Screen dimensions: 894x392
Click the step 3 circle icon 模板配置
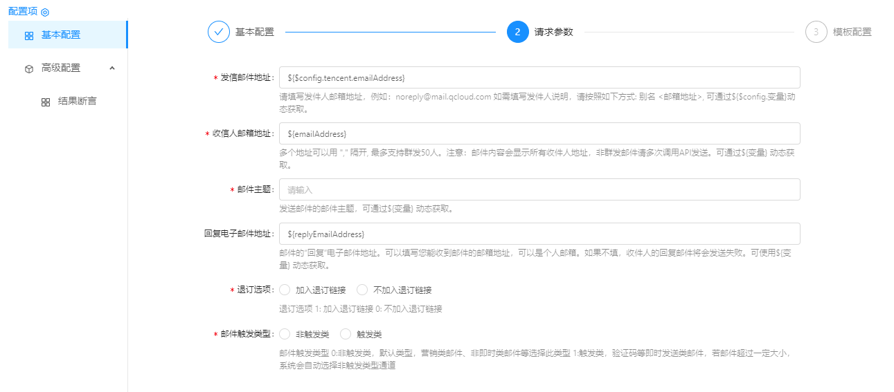pyautogui.click(x=816, y=32)
